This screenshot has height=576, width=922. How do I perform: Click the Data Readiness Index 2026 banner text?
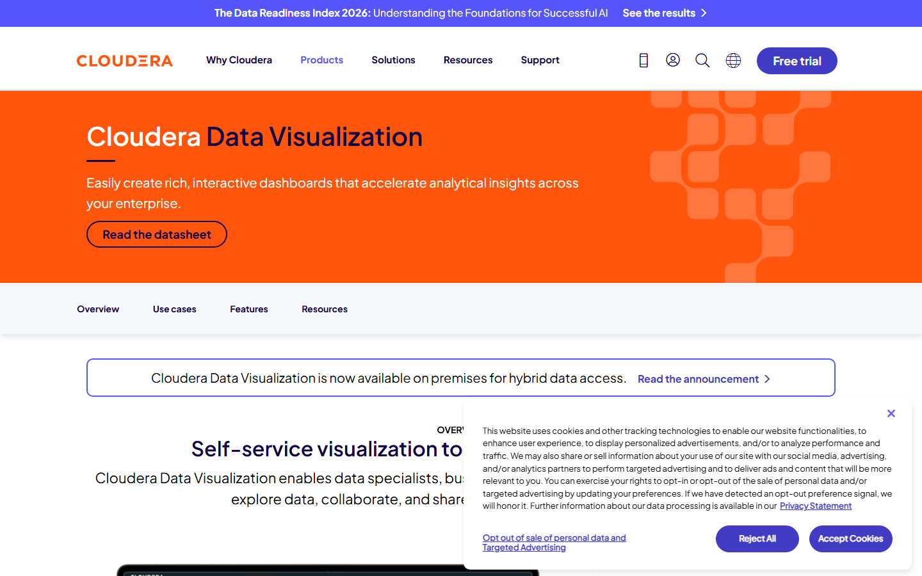pos(411,13)
